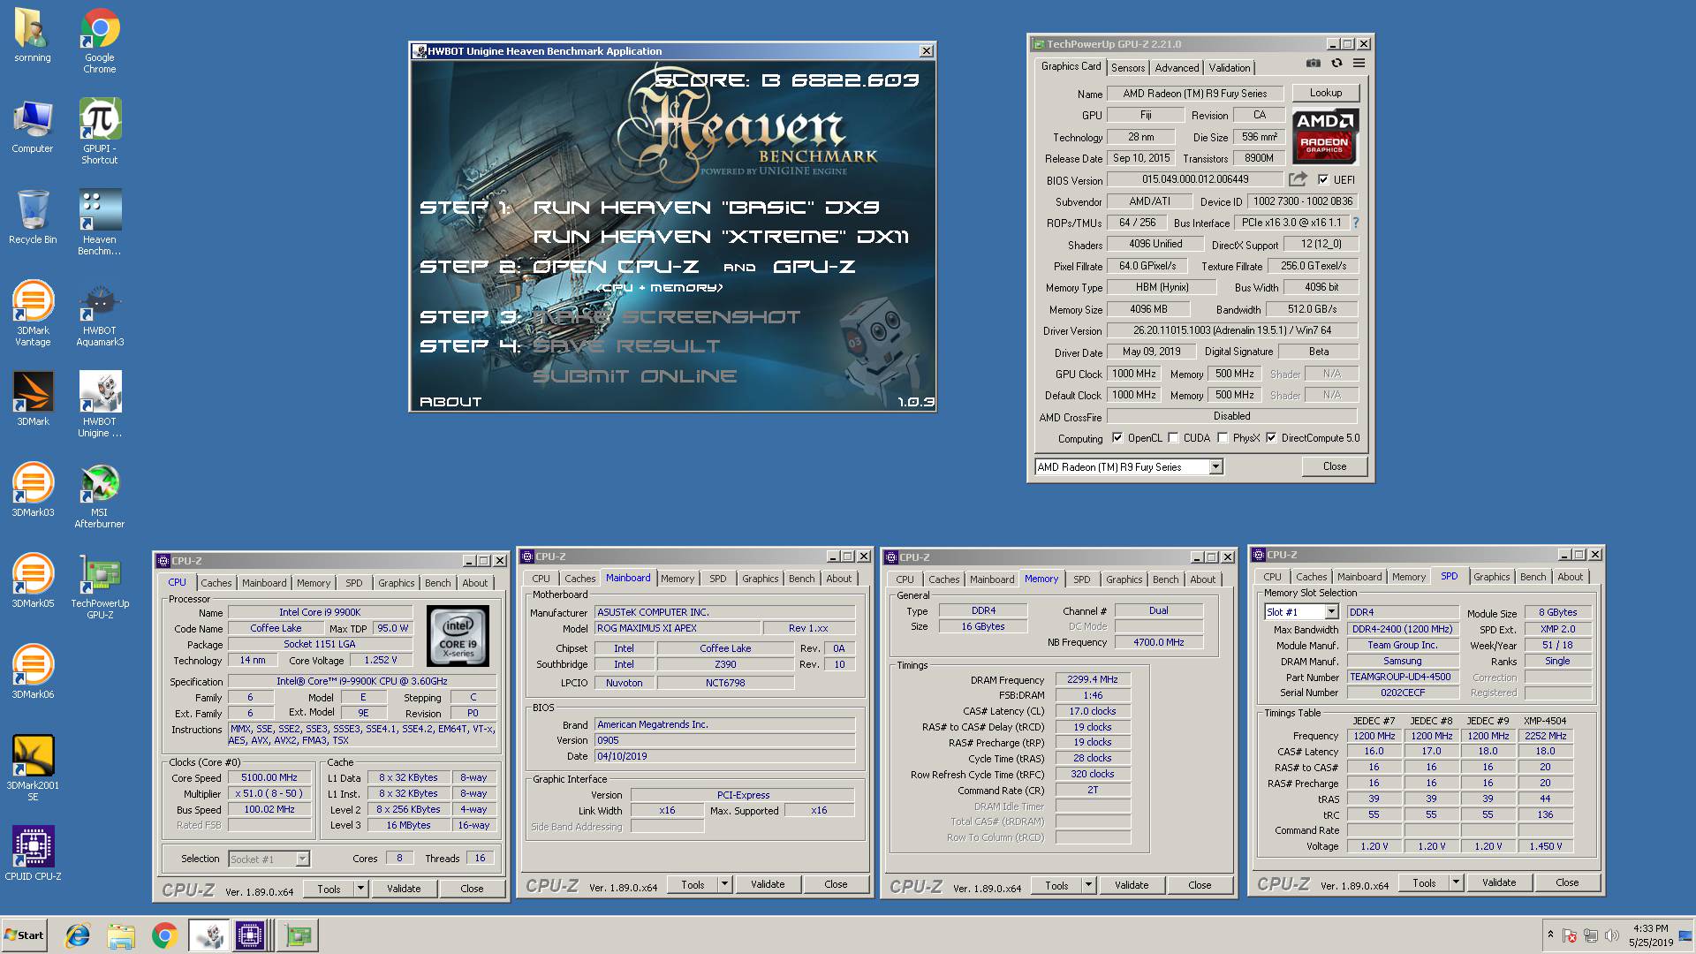Expand the Slot #1 memory slot dropdown
Image resolution: width=1696 pixels, height=954 pixels.
pyautogui.click(x=1331, y=611)
